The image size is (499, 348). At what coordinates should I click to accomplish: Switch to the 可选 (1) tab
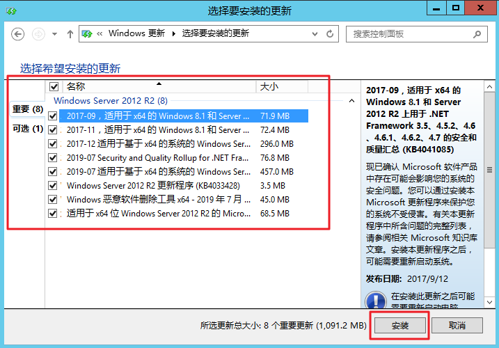(x=28, y=129)
